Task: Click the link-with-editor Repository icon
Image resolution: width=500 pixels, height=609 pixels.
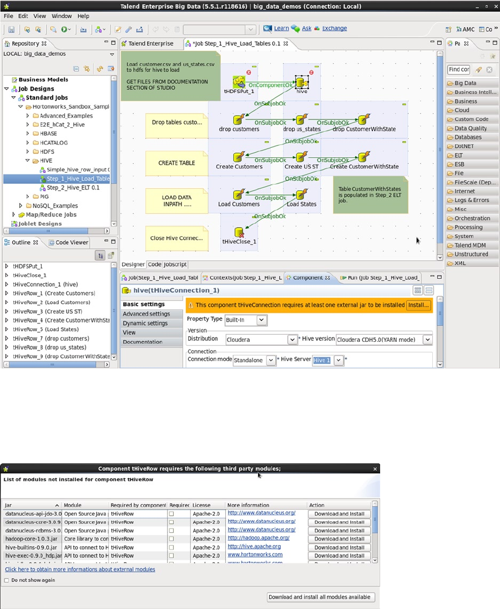Action: pyautogui.click(x=87, y=69)
